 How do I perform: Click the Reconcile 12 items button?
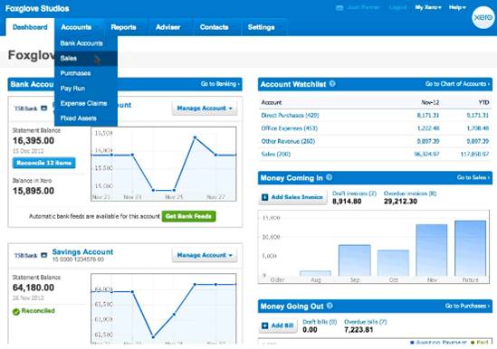pos(44,163)
